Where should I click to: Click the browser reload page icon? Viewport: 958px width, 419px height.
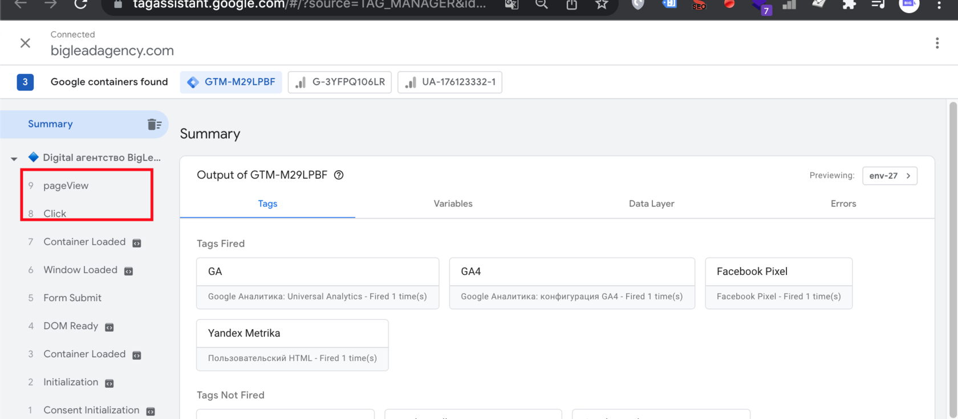[81, 5]
